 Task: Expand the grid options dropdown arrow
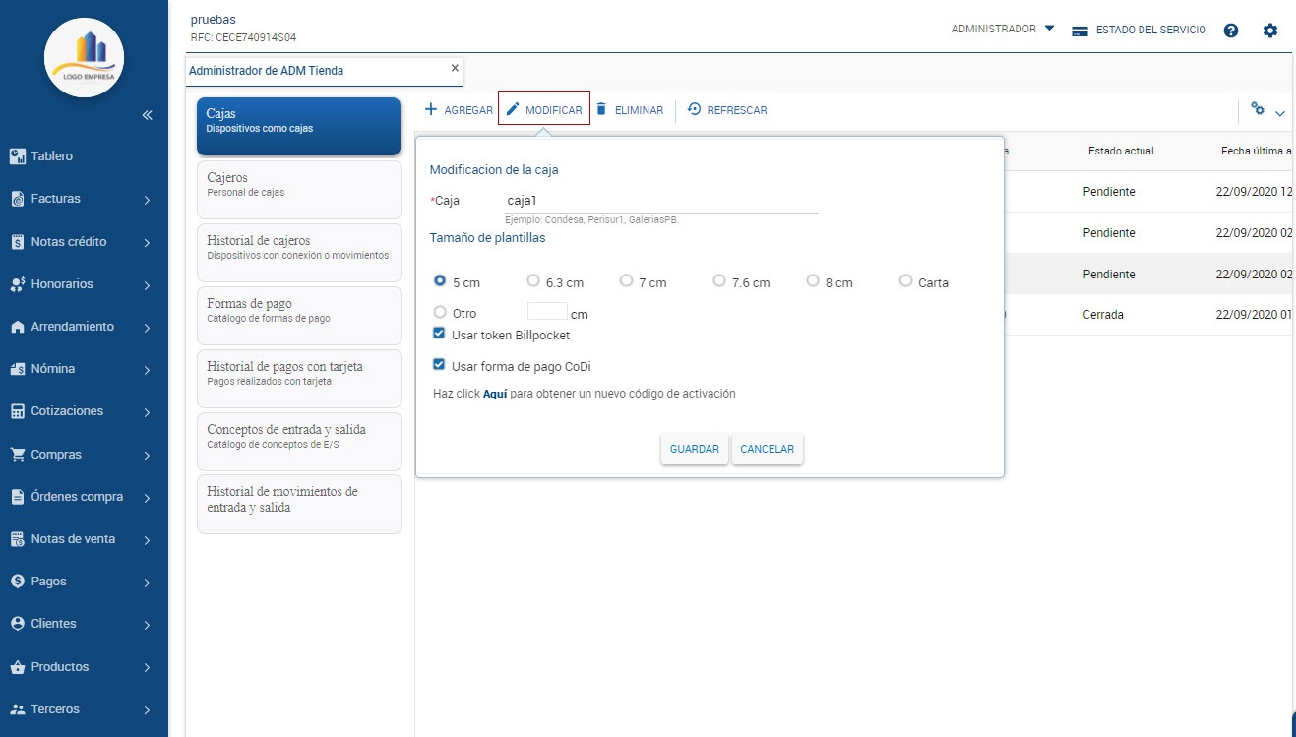1279,113
